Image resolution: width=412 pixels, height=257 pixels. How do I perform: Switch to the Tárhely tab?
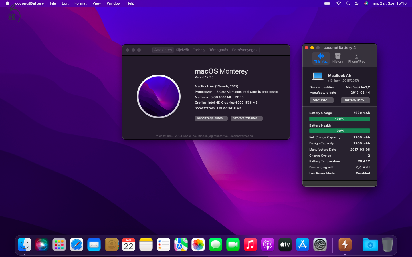199,50
